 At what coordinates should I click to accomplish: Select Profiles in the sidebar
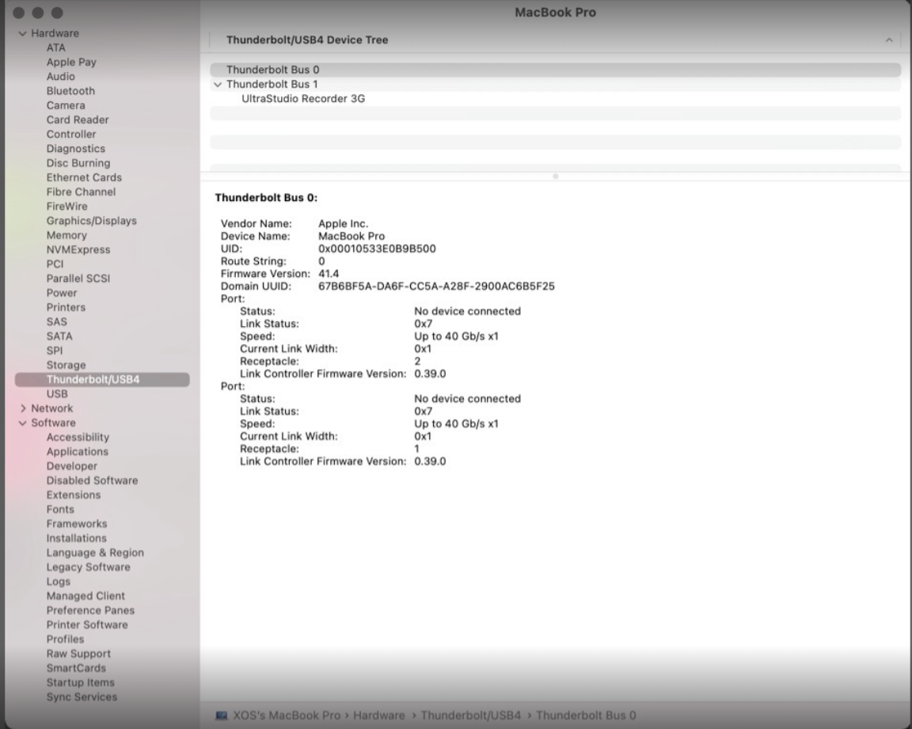point(65,640)
